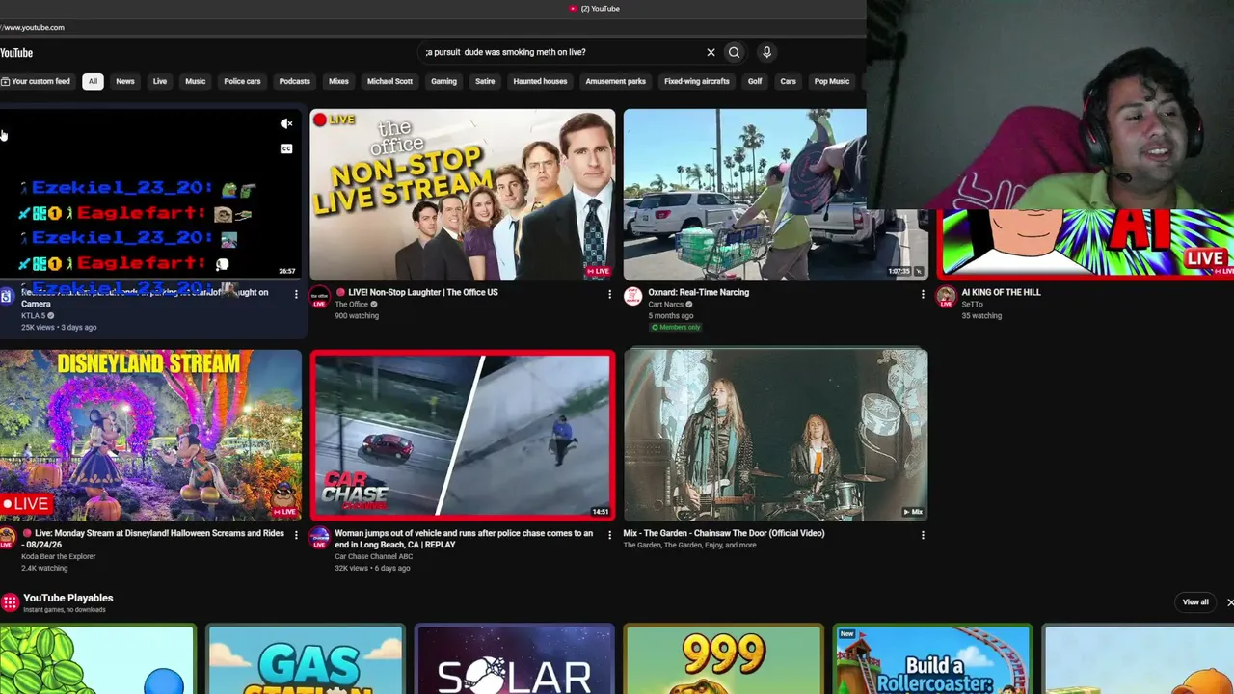Select the Gaming filter chip
Viewport: 1234px width, 694px height.
coord(443,81)
